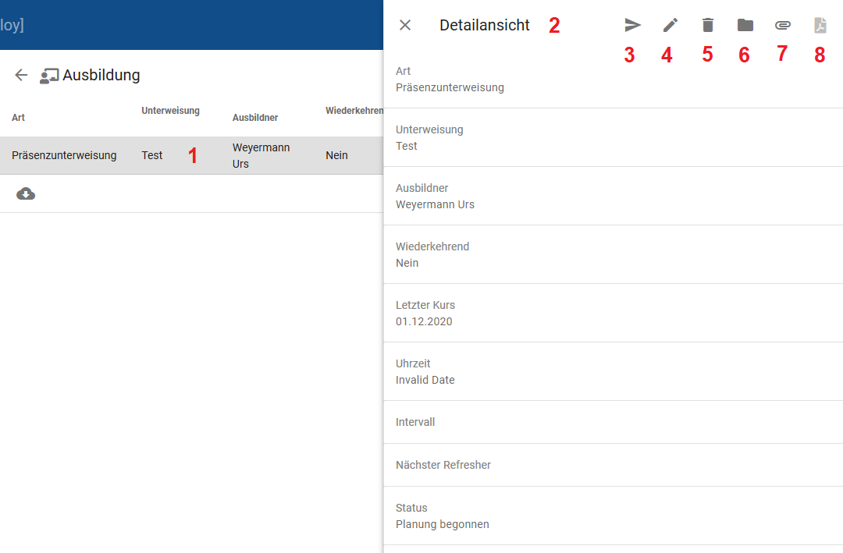Click the Wiederkehrend value Nein in the detail panel
Screen dimensions: 843x553
(407, 264)
